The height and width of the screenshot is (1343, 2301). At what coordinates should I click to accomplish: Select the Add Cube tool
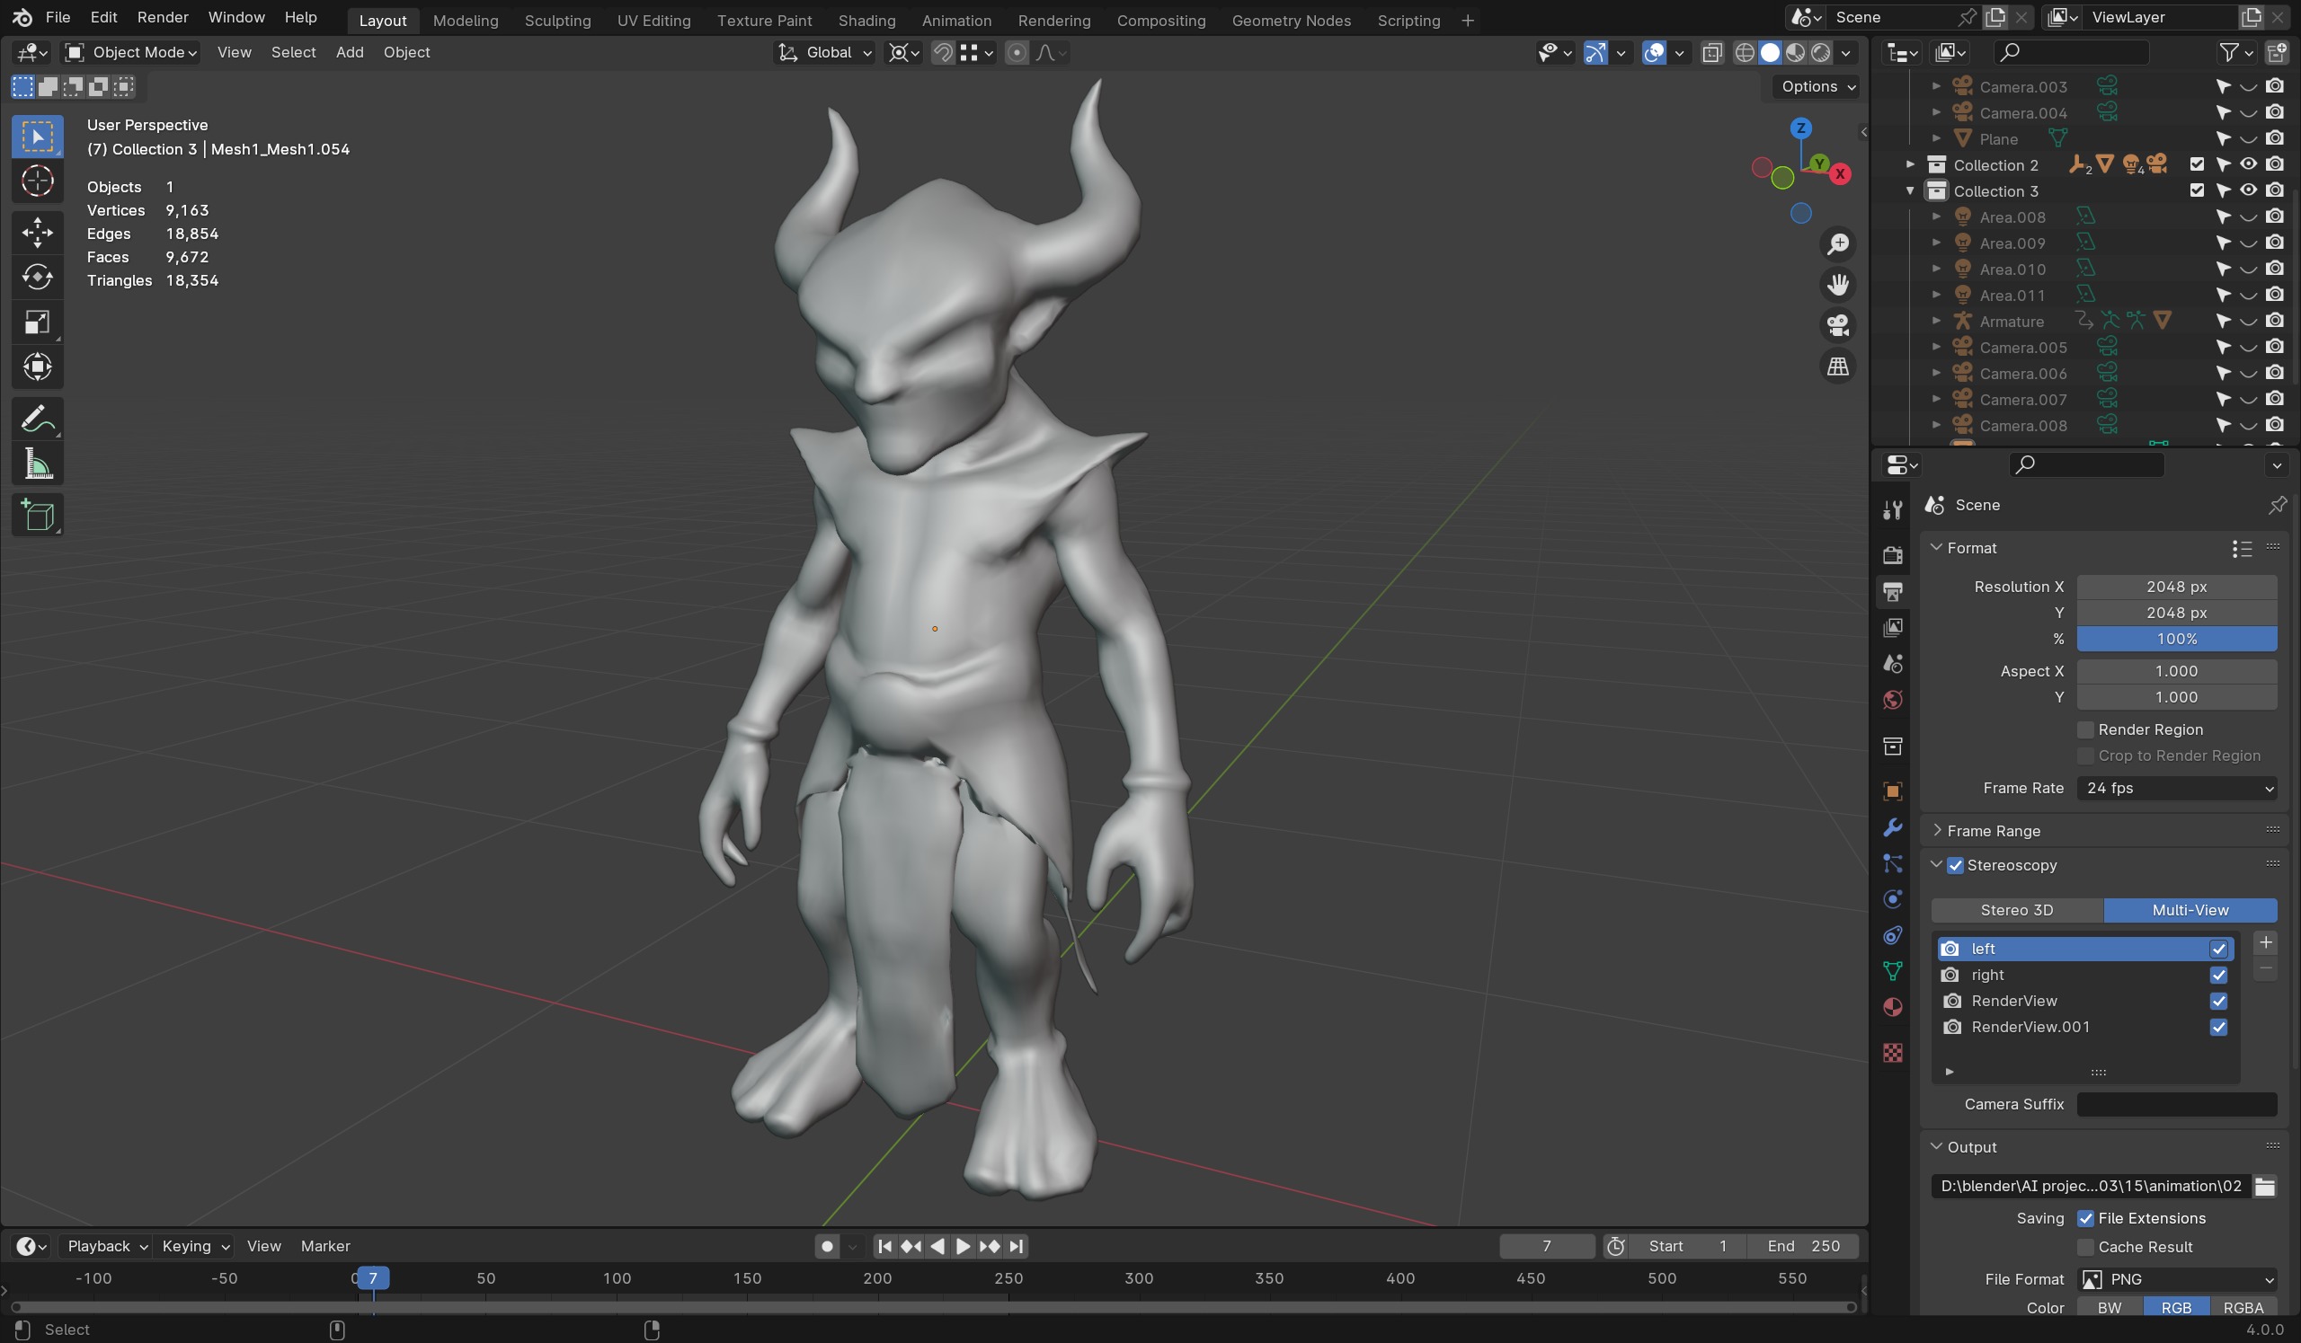38,516
